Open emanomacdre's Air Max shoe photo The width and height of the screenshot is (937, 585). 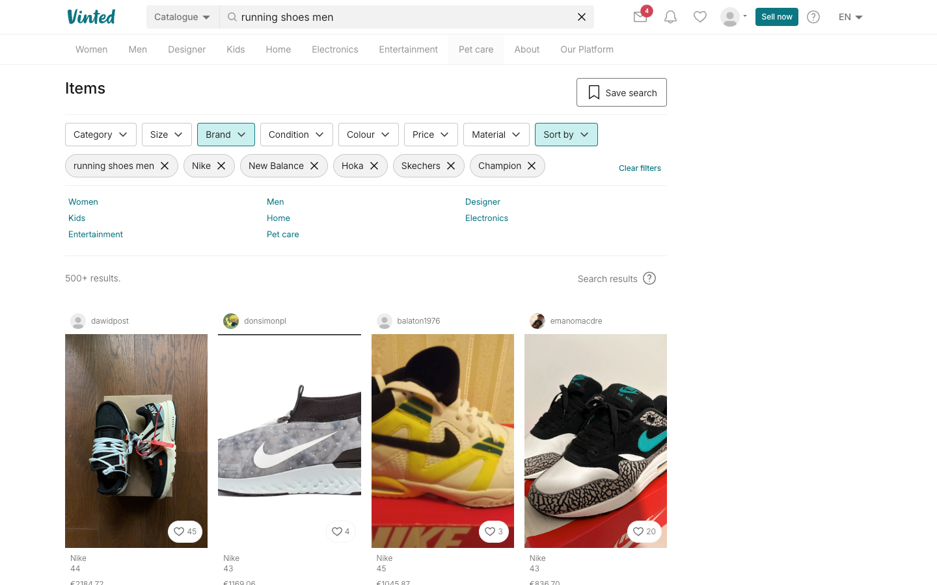(595, 441)
